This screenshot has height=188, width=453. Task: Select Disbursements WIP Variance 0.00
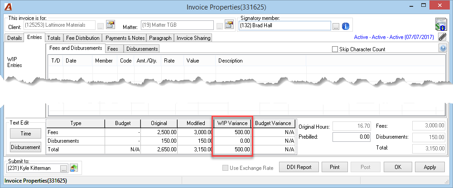pos(232,141)
